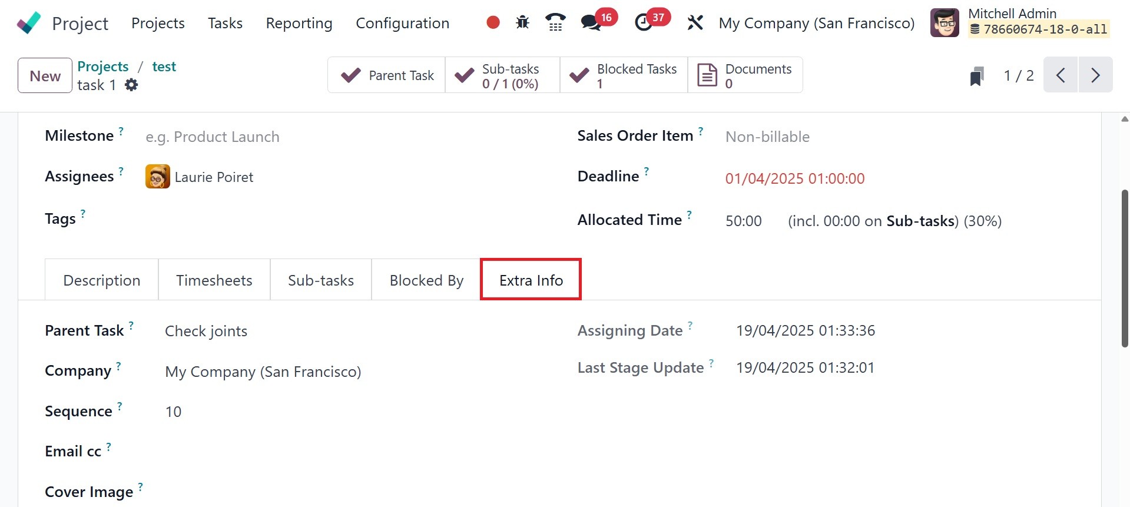Click the wrench and screwdriver tools icon
1130x507 pixels.
pyautogui.click(x=695, y=23)
